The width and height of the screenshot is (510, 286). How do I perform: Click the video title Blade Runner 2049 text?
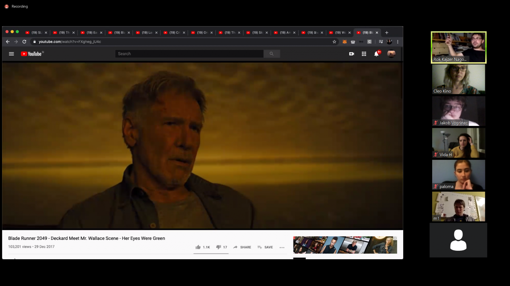tap(87, 238)
